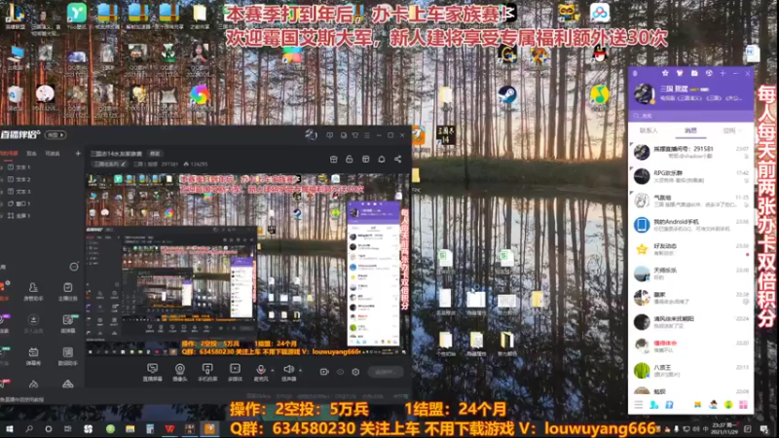Open the 弹幕秀 tool
Image resolution: width=779 pixels, height=438 pixels.
[33, 356]
